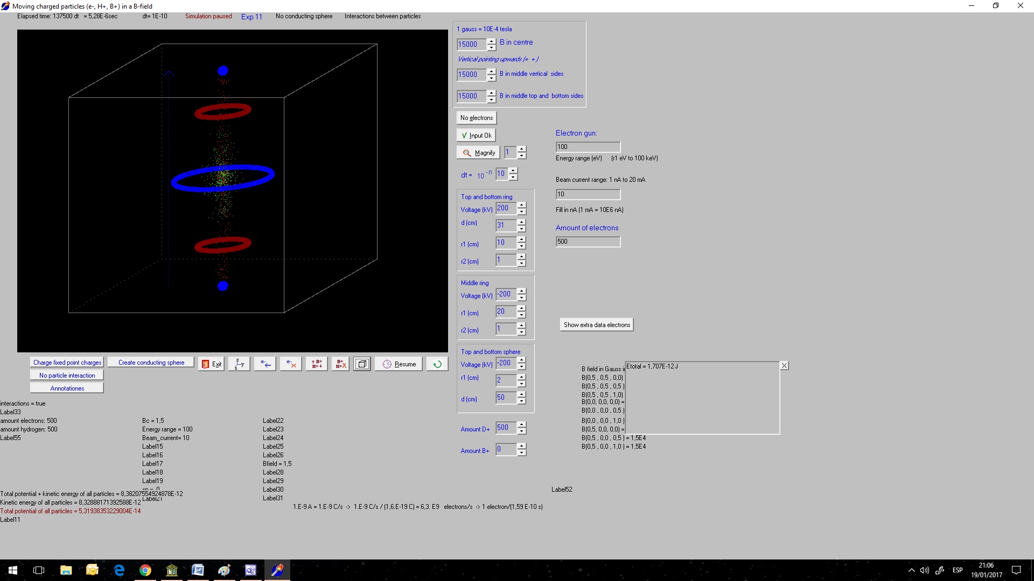Viewport: 1034px width, 581px height.
Task: Increase Amount D+ spinner value
Action: pos(521,424)
